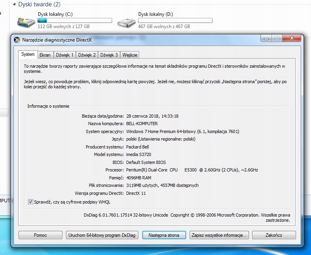The width and height of the screenshot is (311, 255).
Task: Click the Narzędzie diagnostyczne DirectX window title
Action: click(x=57, y=40)
